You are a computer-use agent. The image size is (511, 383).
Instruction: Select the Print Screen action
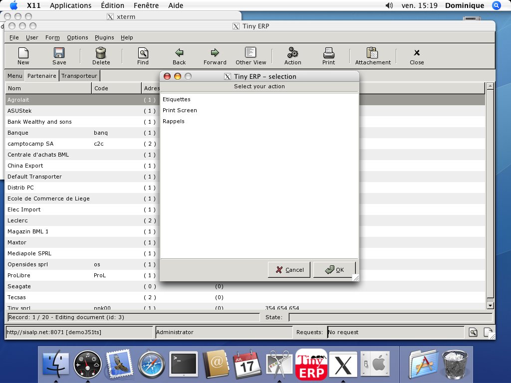(259, 110)
